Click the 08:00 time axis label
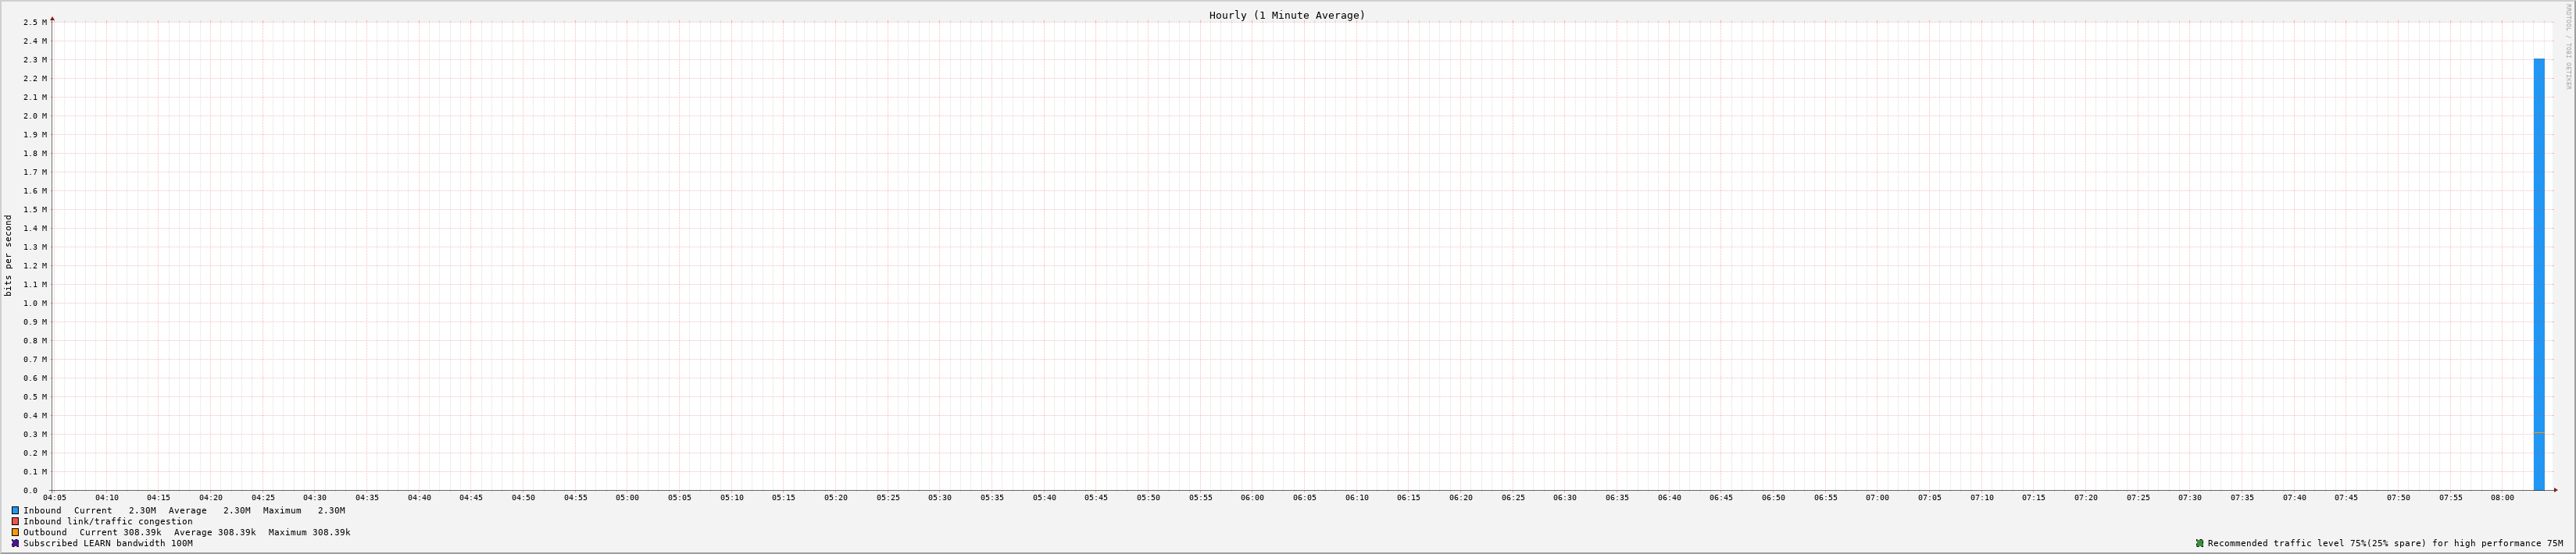Screen dimensions: 2576x554 pos(2502,497)
